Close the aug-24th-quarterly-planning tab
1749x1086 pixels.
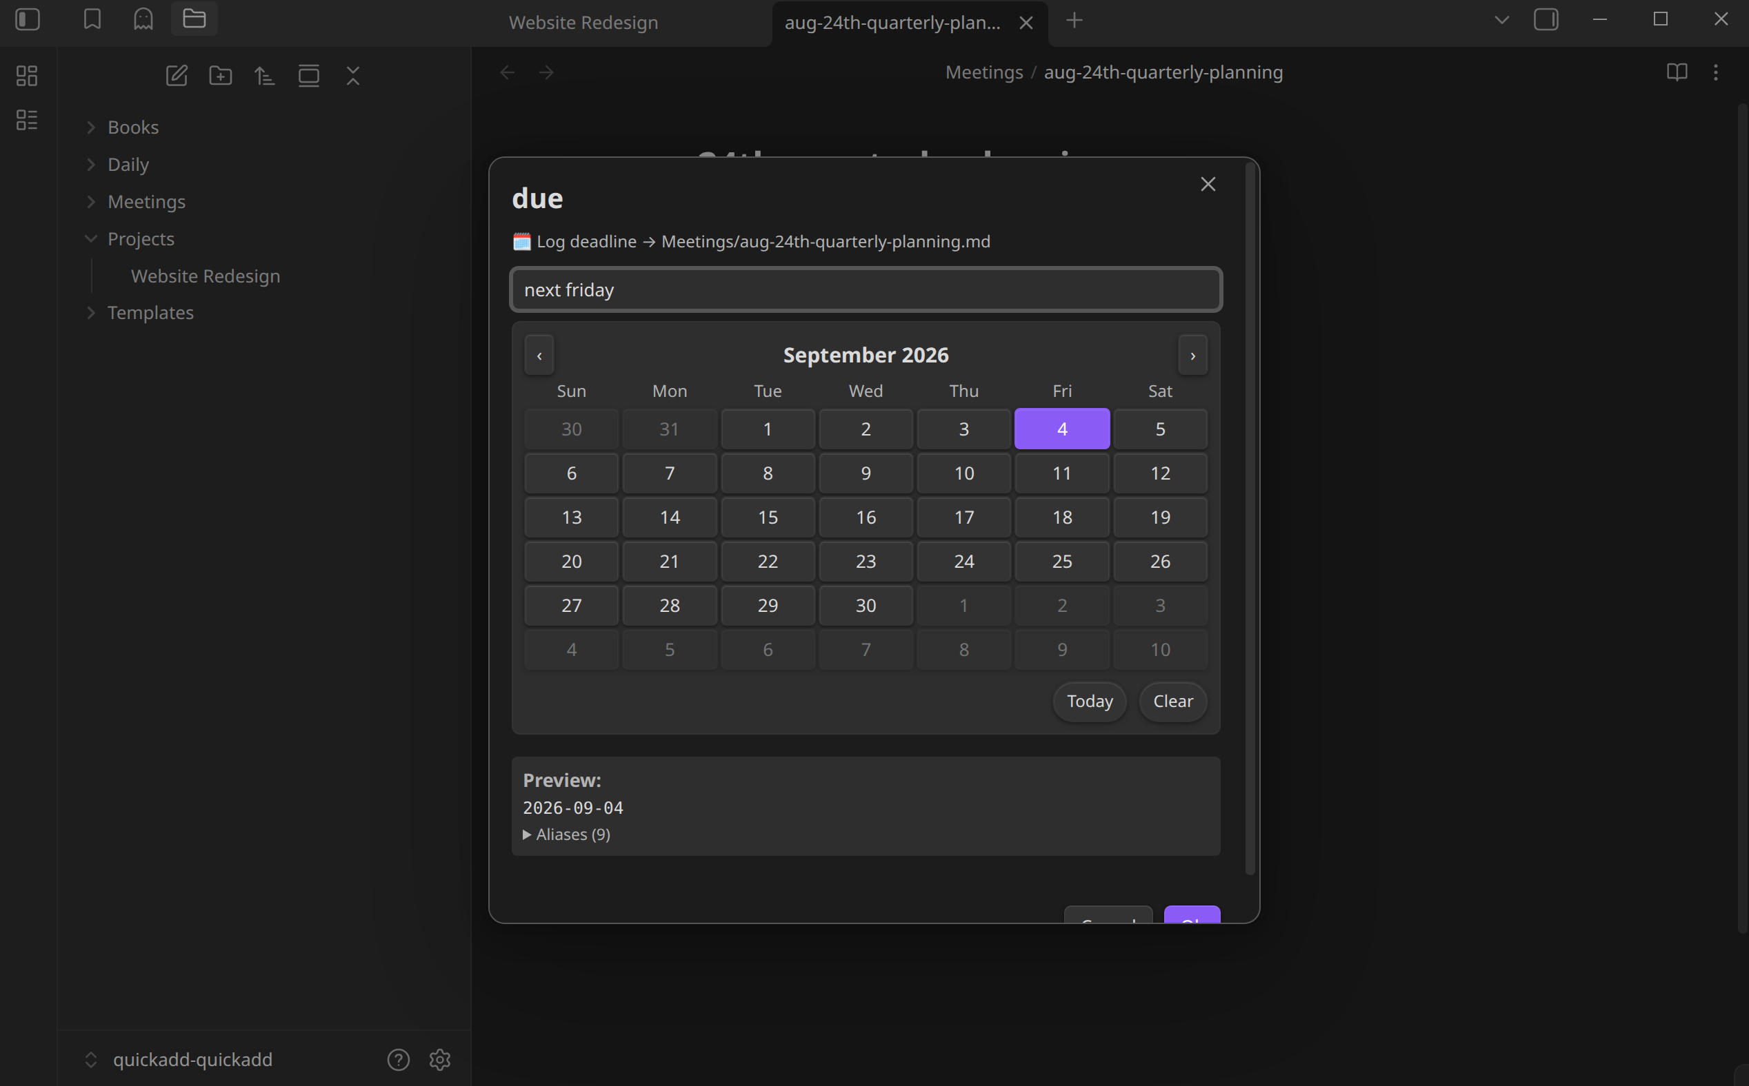(1026, 23)
